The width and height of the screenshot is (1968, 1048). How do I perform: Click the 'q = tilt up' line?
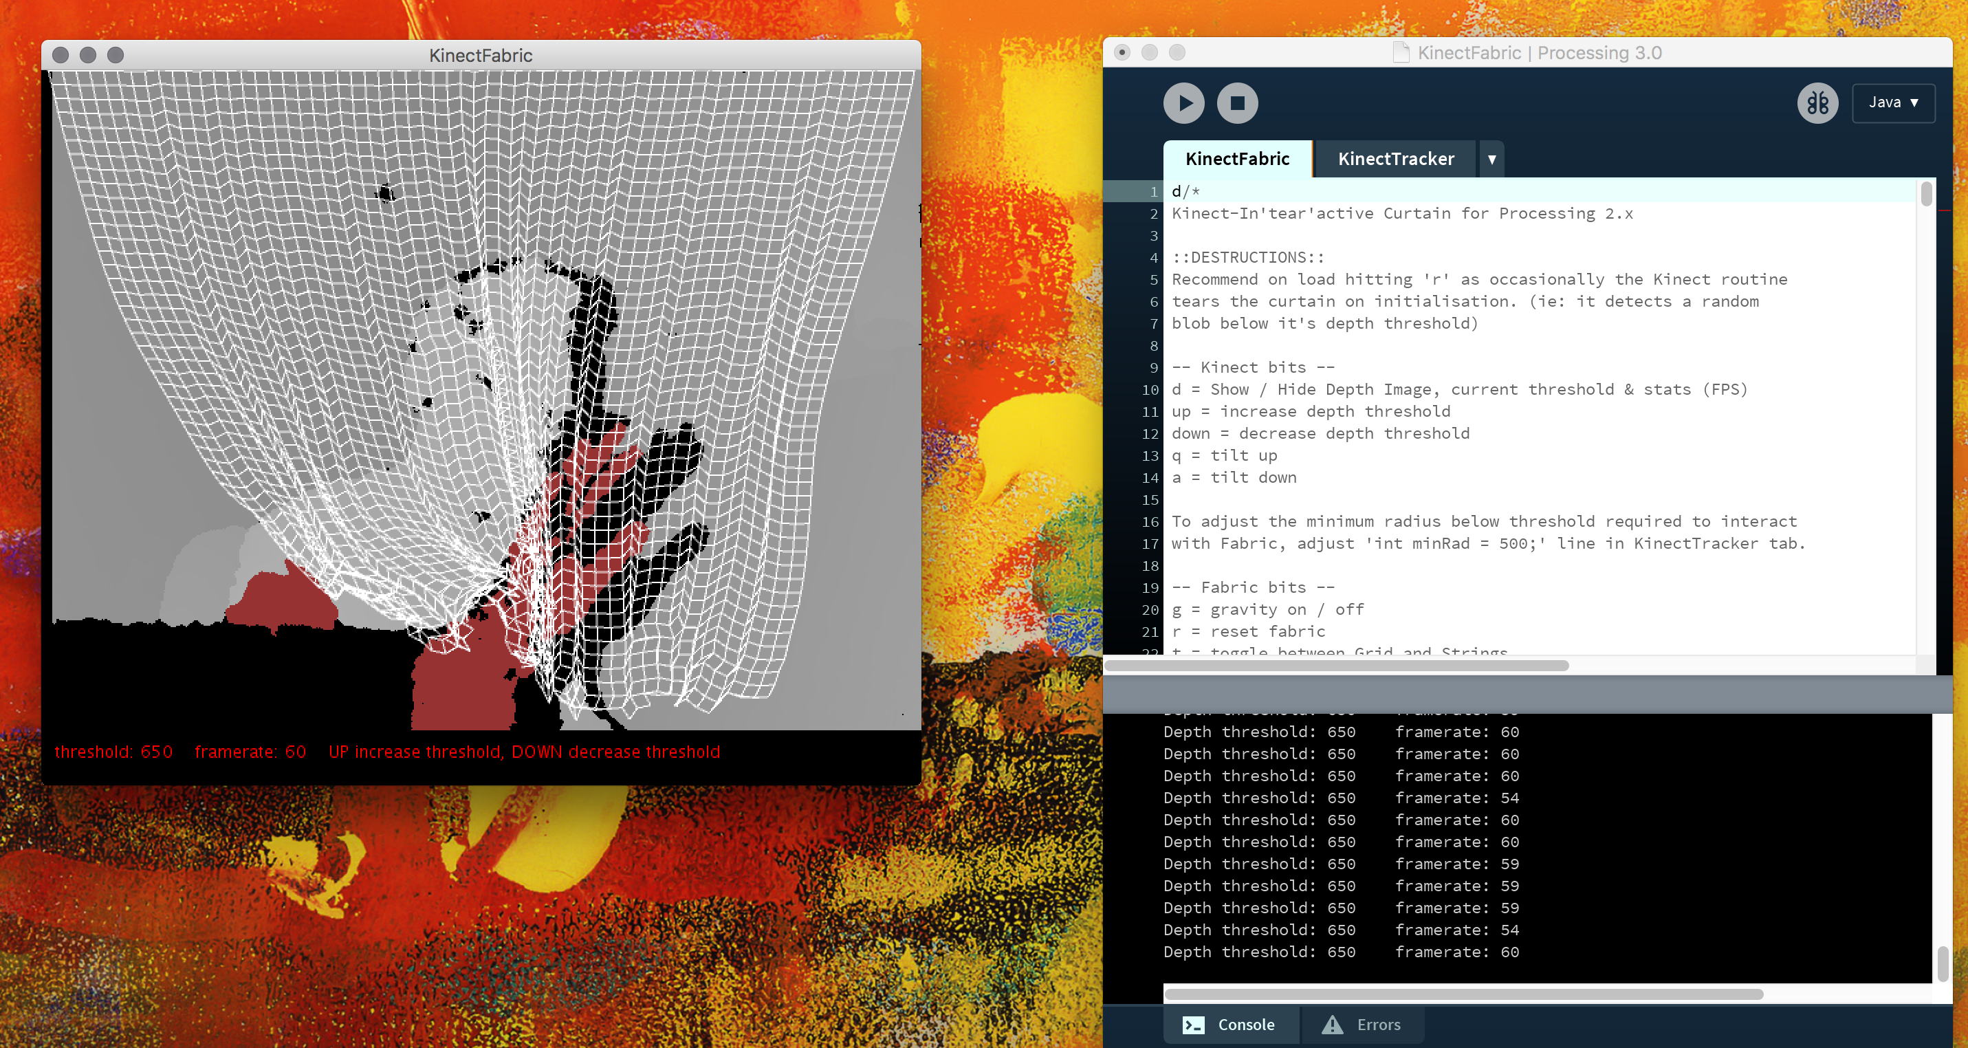coord(1224,455)
